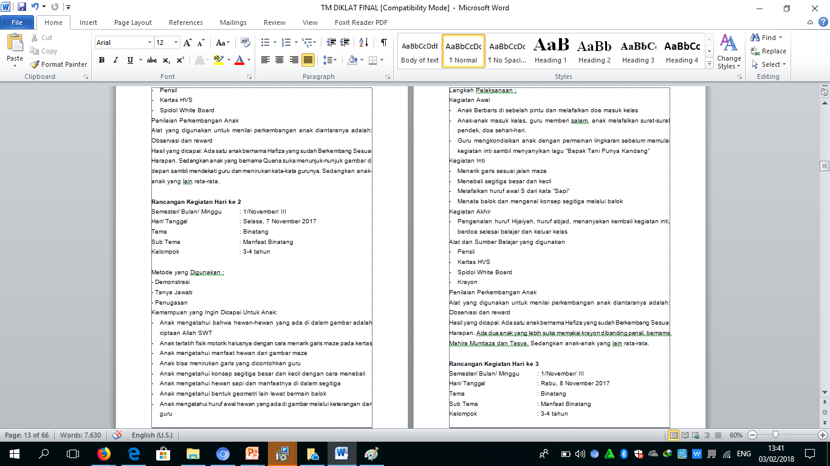Click the Replace button
The image size is (830, 466).
tap(768, 51)
